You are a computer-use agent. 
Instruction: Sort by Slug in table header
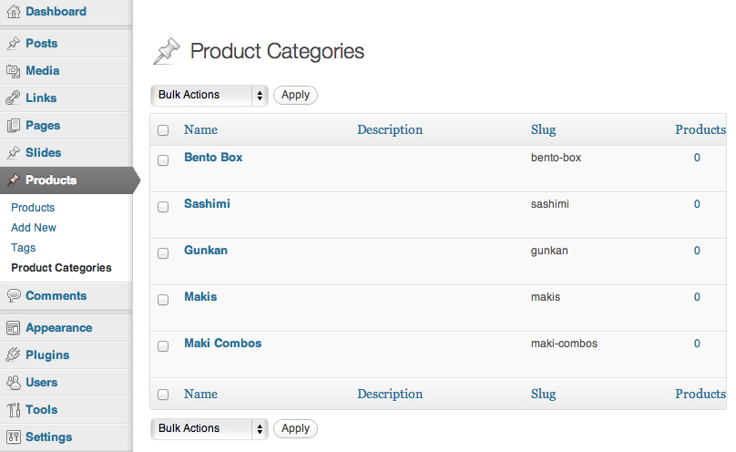pyautogui.click(x=543, y=130)
